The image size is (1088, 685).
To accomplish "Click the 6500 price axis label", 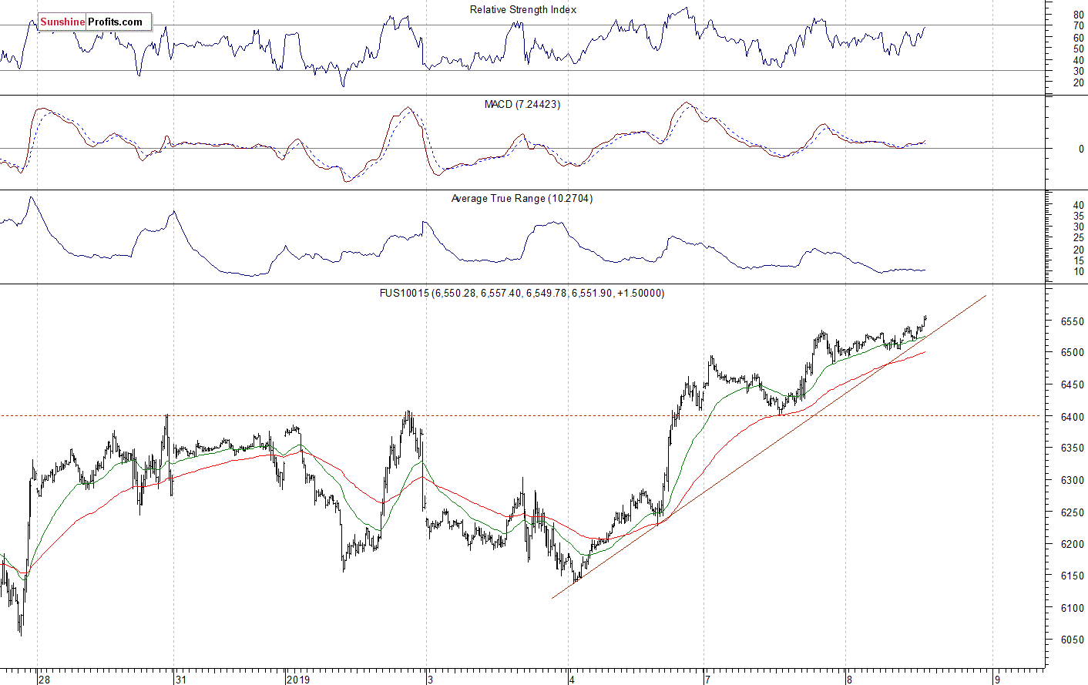I will tap(1071, 352).
